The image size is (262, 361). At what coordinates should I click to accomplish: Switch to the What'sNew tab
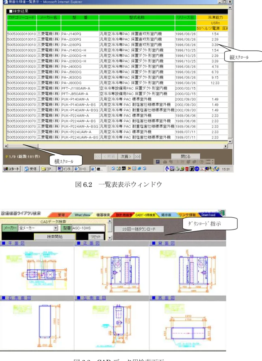pos(82,215)
